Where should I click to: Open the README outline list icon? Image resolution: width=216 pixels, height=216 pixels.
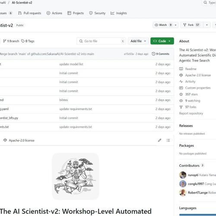[x=168, y=140]
